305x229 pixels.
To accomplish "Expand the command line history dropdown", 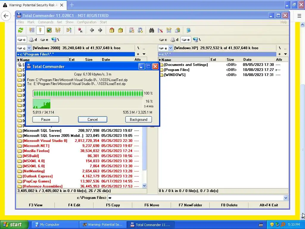I will point(286,198).
